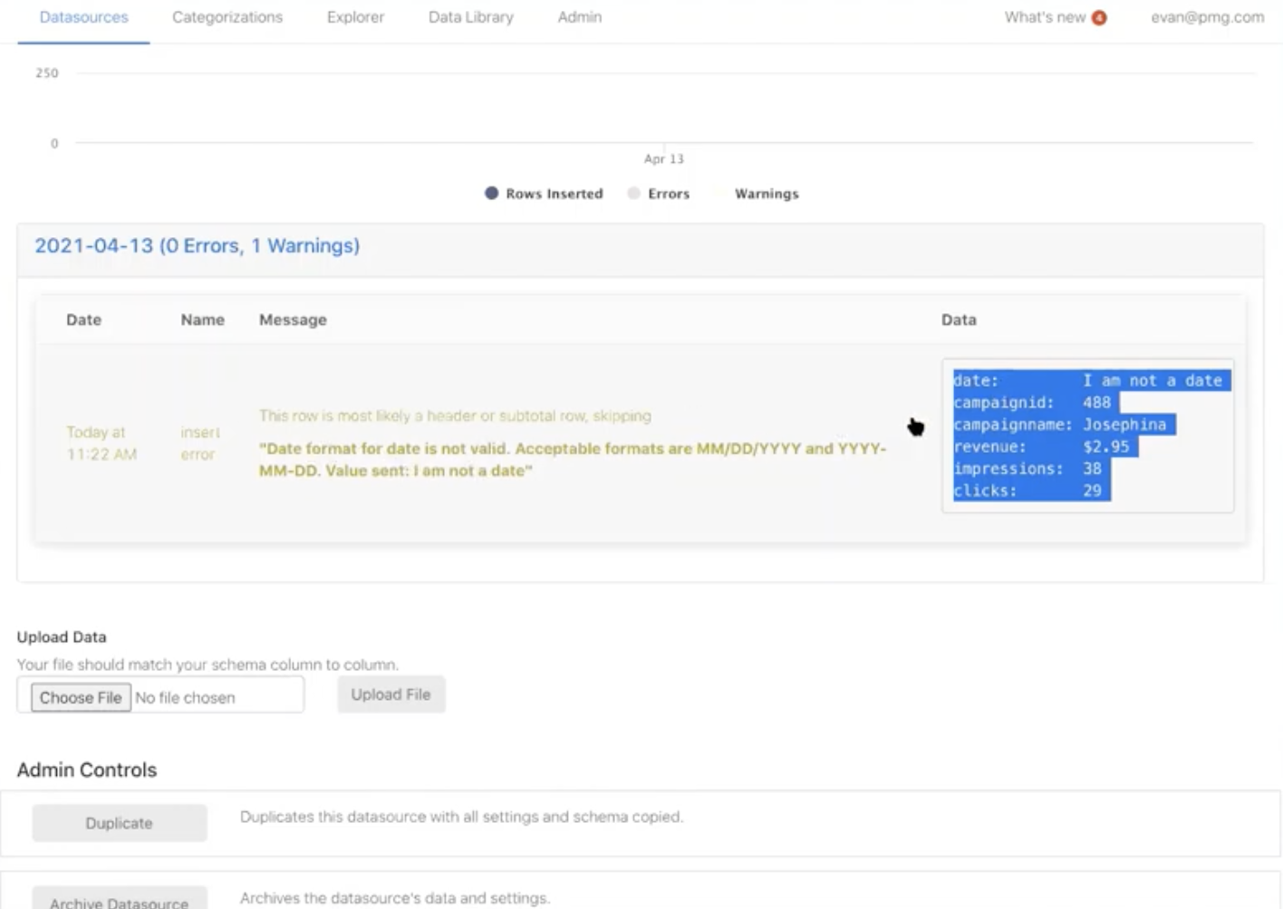Click the Apr 13 chart axis marker
Image resolution: width=1283 pixels, height=909 pixels.
[664, 158]
